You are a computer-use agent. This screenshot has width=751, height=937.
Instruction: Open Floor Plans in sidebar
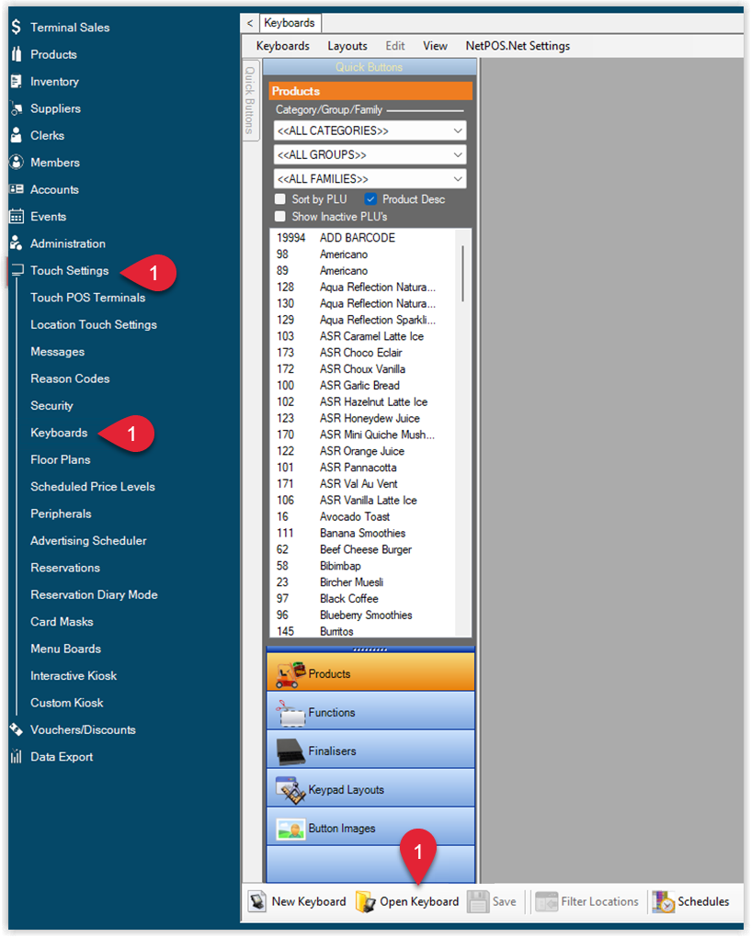coord(61,459)
